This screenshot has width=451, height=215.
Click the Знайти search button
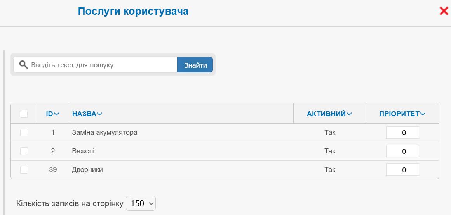[x=195, y=65]
